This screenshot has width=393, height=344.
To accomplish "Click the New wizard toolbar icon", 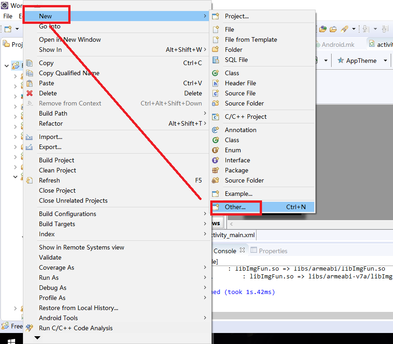I will 8,29.
